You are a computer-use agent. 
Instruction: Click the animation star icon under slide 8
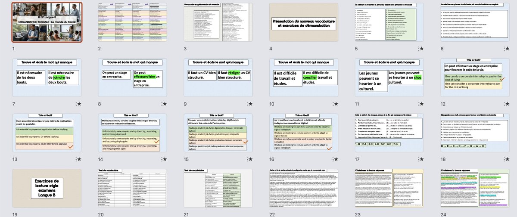pos(164,104)
